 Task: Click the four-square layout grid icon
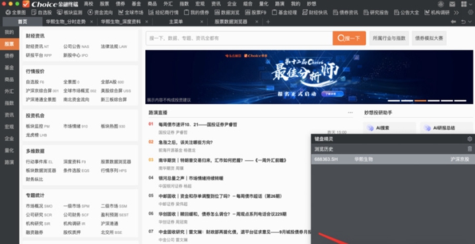[464, 4]
